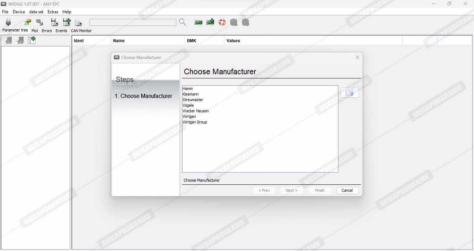Click the circuit board with plus icon
This screenshot has width=474, height=251.
click(x=210, y=23)
